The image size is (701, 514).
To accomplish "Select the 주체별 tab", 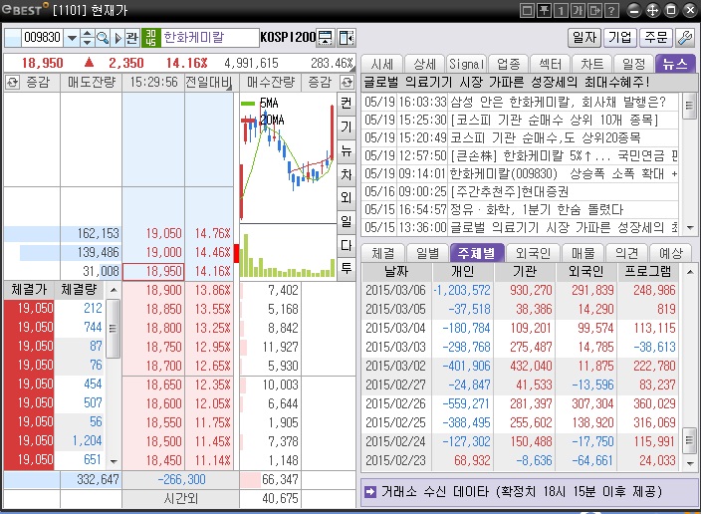I will (x=477, y=254).
